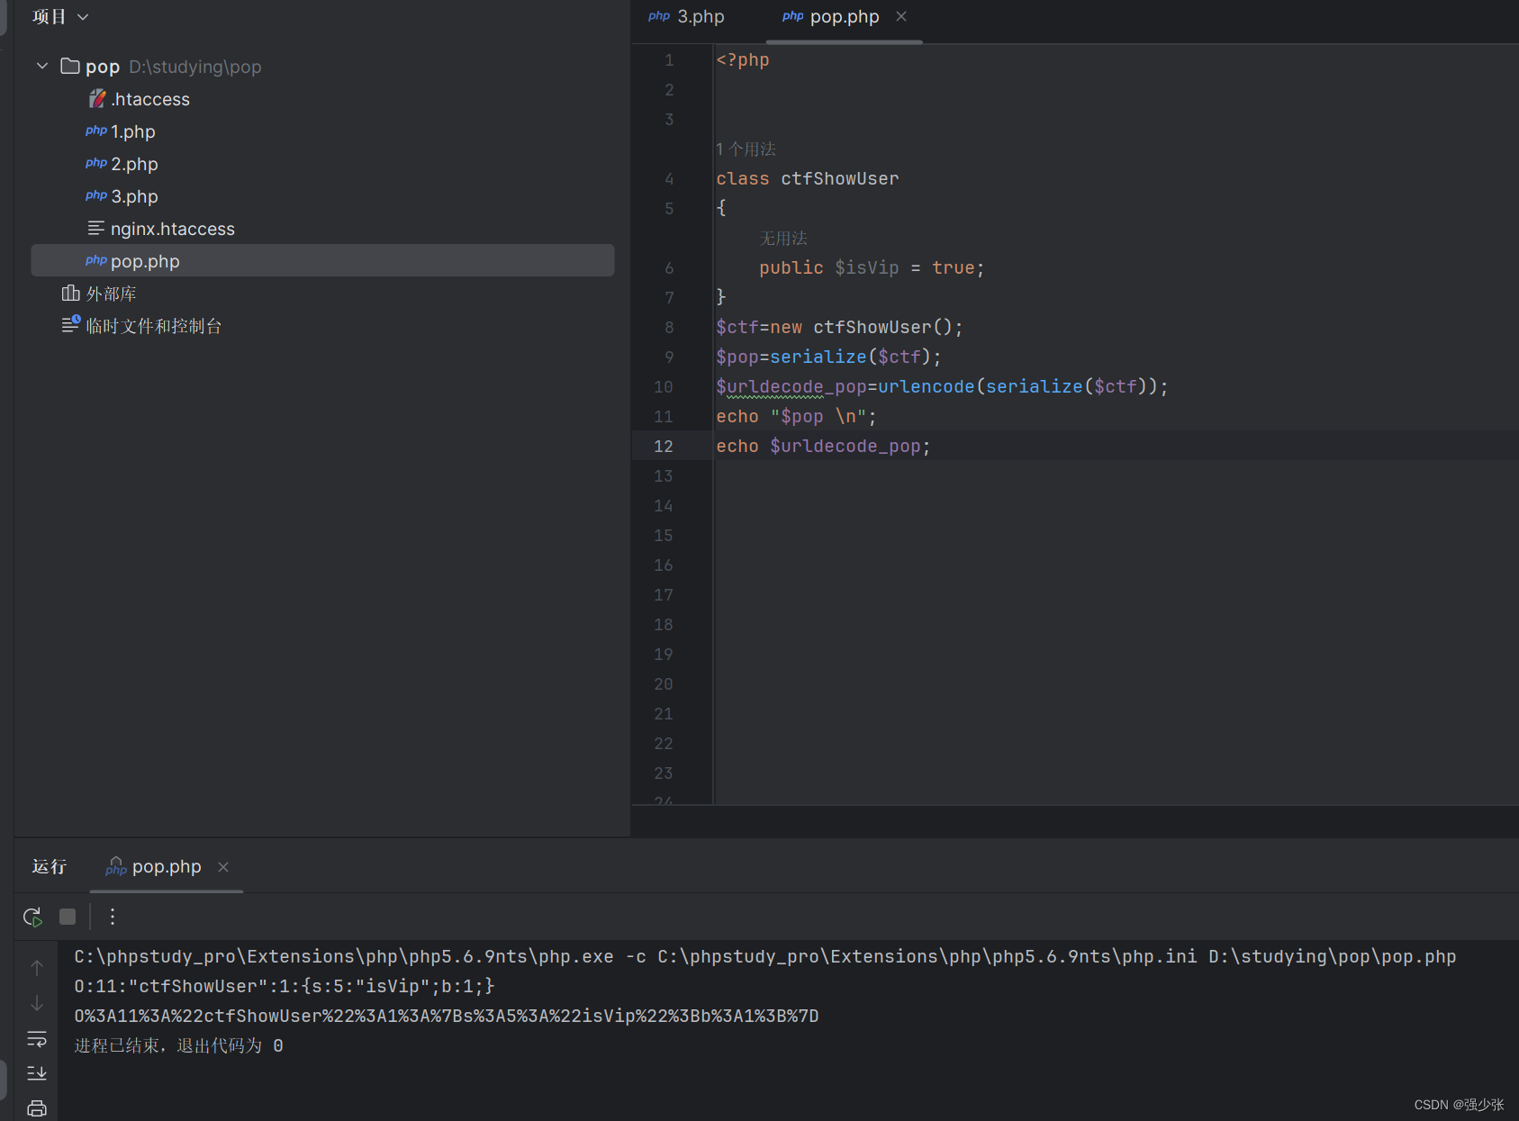Screen dimensions: 1519x1121
Task: Click the '无用法' usage hint
Action: (783, 238)
